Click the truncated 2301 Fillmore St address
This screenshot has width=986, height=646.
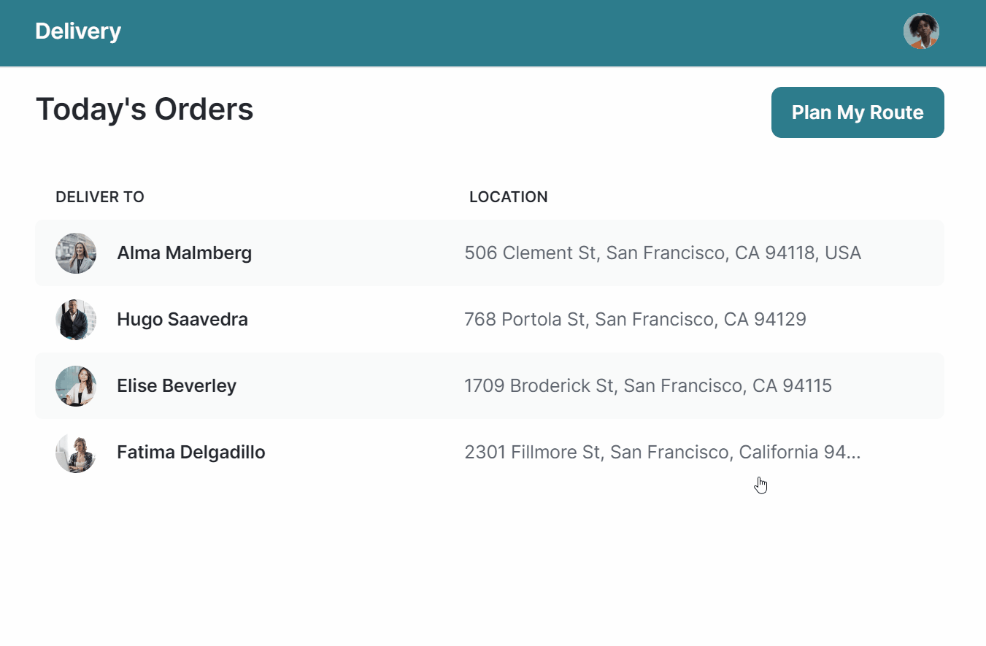(663, 453)
